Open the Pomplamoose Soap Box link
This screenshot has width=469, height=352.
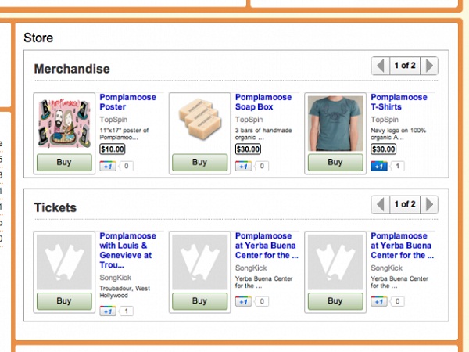pos(263,102)
